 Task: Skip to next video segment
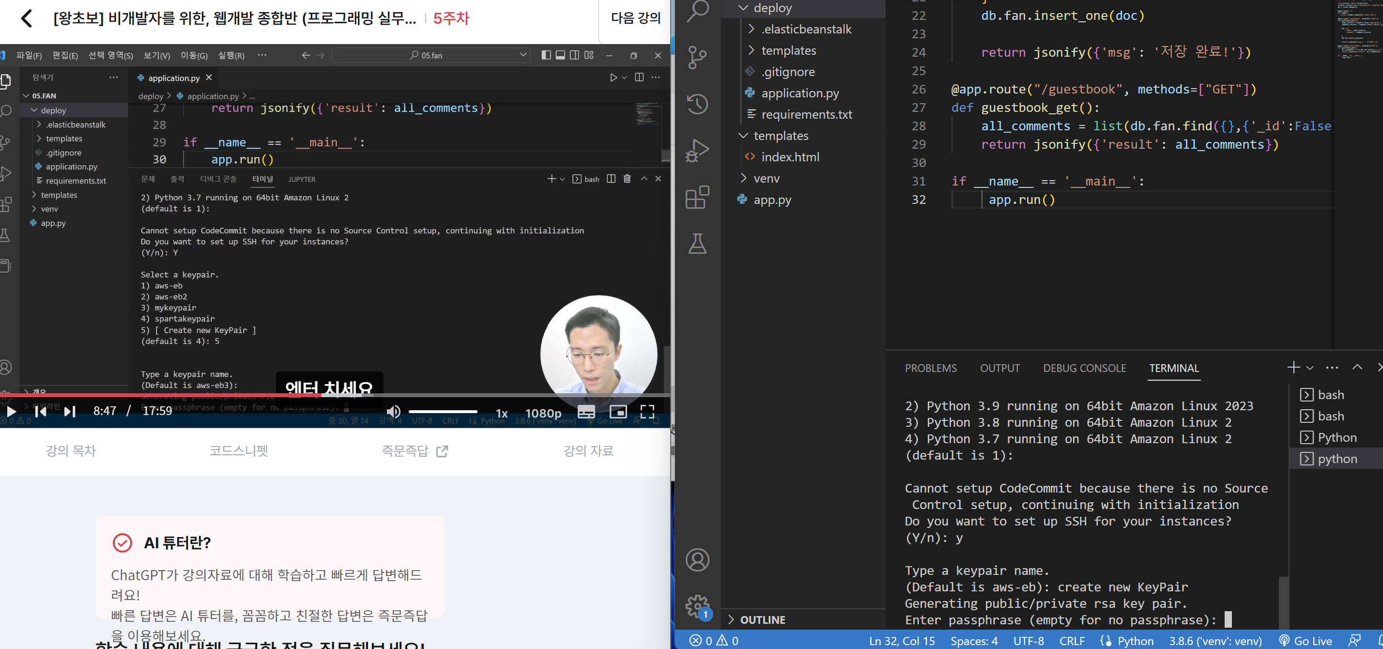(x=70, y=411)
